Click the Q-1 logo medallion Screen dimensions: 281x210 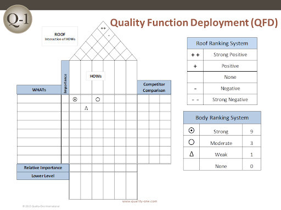[x=18, y=19]
